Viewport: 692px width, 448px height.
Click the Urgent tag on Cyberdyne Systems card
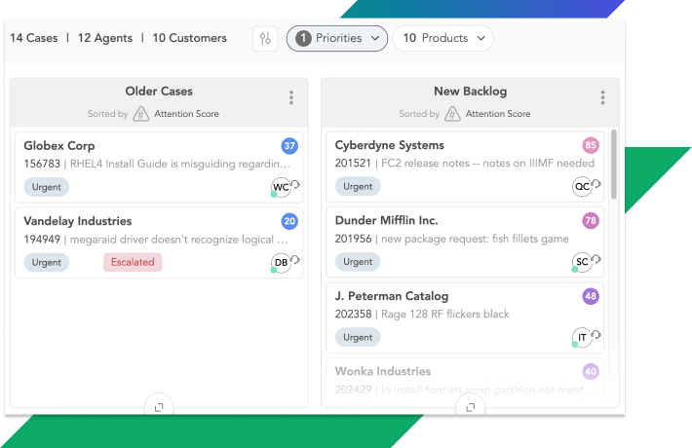pyautogui.click(x=358, y=187)
